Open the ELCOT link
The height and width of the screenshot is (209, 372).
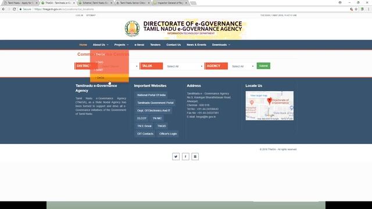(142, 118)
